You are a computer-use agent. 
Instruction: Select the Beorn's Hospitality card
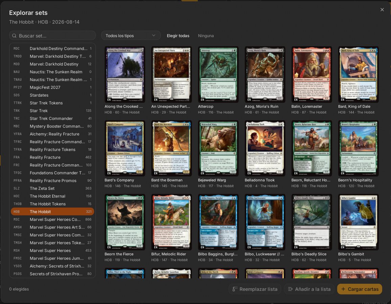(x=359, y=148)
